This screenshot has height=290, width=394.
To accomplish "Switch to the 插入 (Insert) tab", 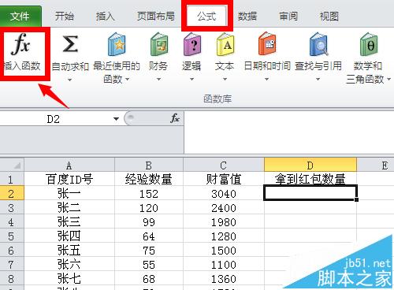I will point(106,17).
